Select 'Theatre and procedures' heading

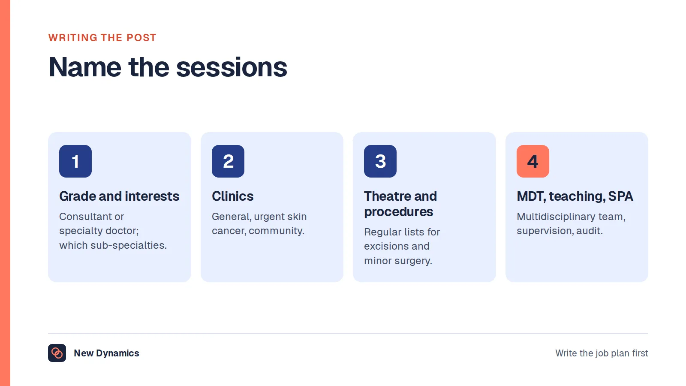pos(400,204)
